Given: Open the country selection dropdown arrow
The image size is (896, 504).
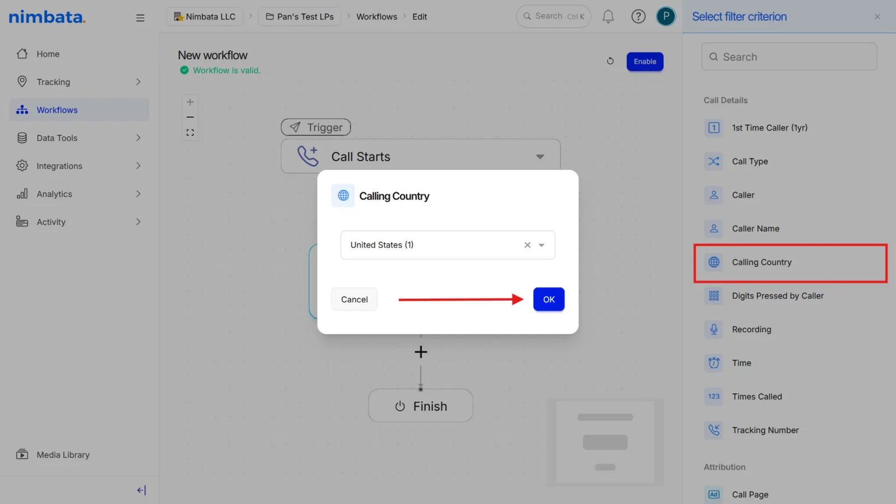Looking at the screenshot, I should tap(542, 245).
